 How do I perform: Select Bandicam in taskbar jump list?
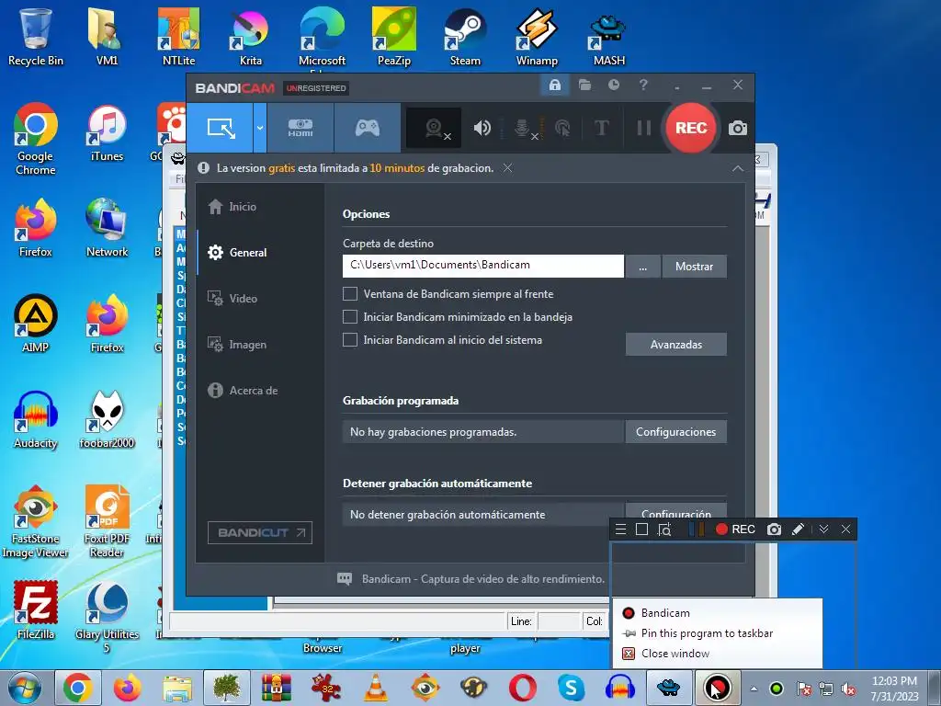(717, 613)
